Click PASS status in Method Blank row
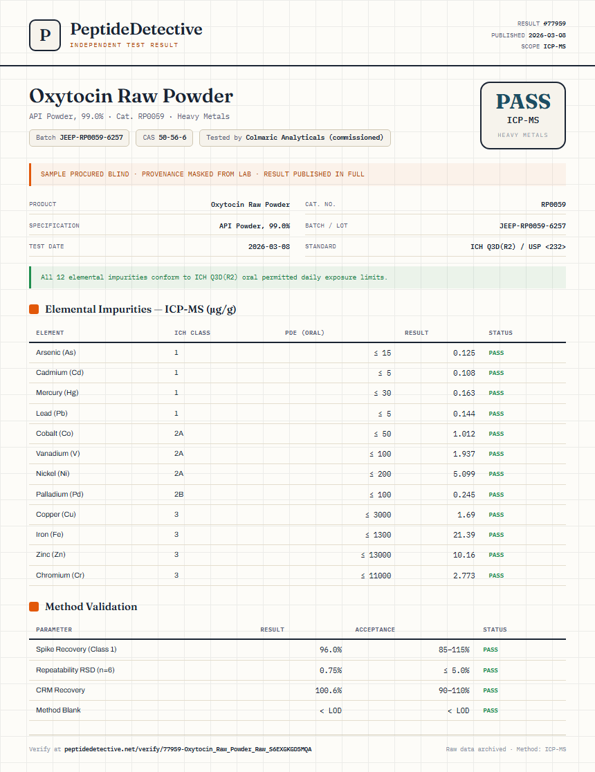The width and height of the screenshot is (595, 772). pyautogui.click(x=491, y=710)
